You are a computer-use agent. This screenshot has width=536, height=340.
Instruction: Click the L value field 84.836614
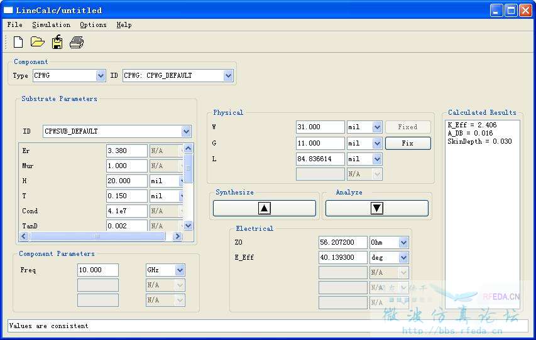[320, 159]
